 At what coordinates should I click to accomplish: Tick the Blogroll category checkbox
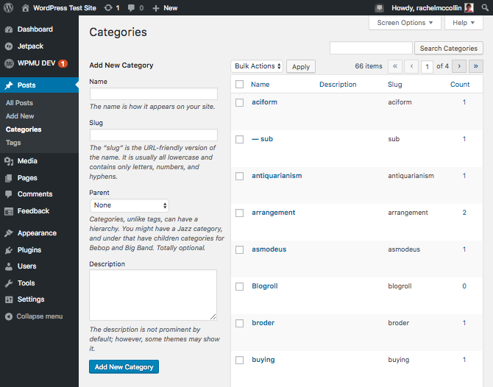coord(239,286)
